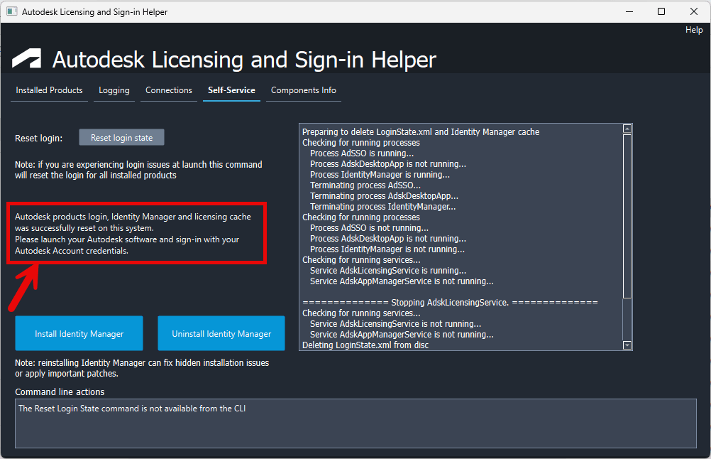Open the Installed Products tab
The image size is (711, 459).
[x=49, y=90]
